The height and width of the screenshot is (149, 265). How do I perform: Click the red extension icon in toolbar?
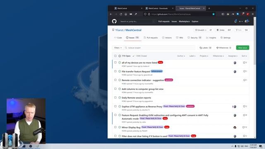tap(248, 14)
